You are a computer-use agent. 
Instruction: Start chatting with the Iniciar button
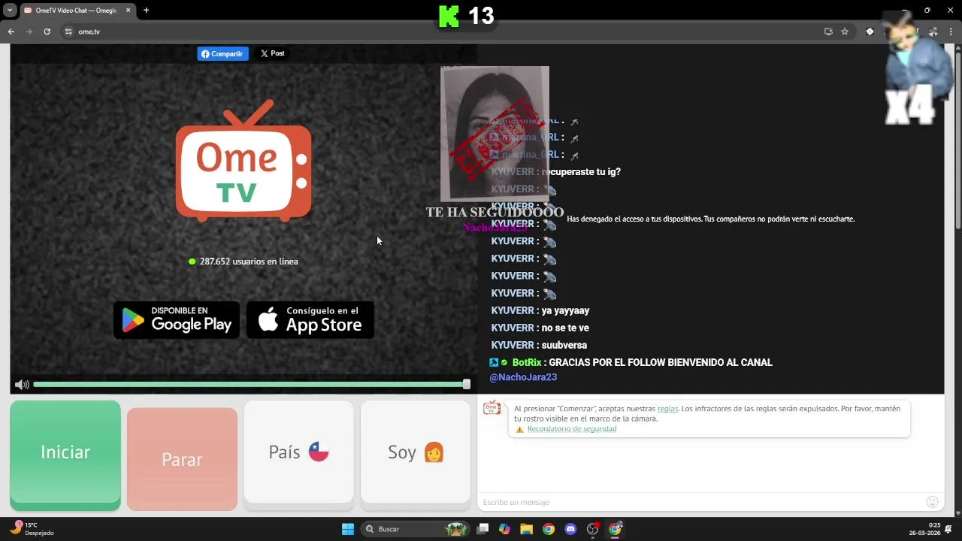pos(65,455)
